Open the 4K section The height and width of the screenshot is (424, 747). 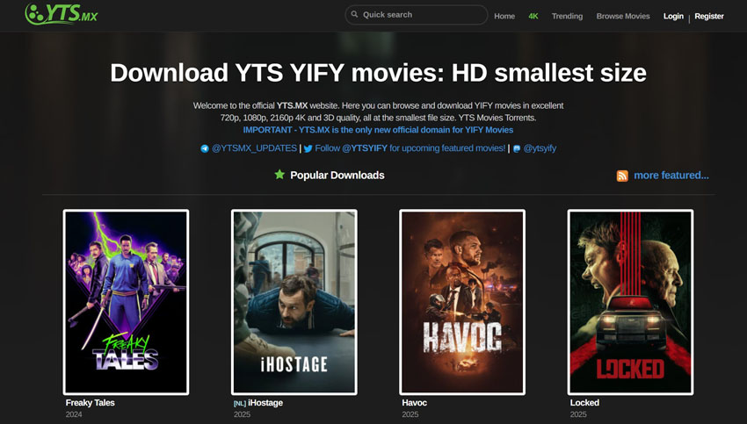click(x=533, y=16)
